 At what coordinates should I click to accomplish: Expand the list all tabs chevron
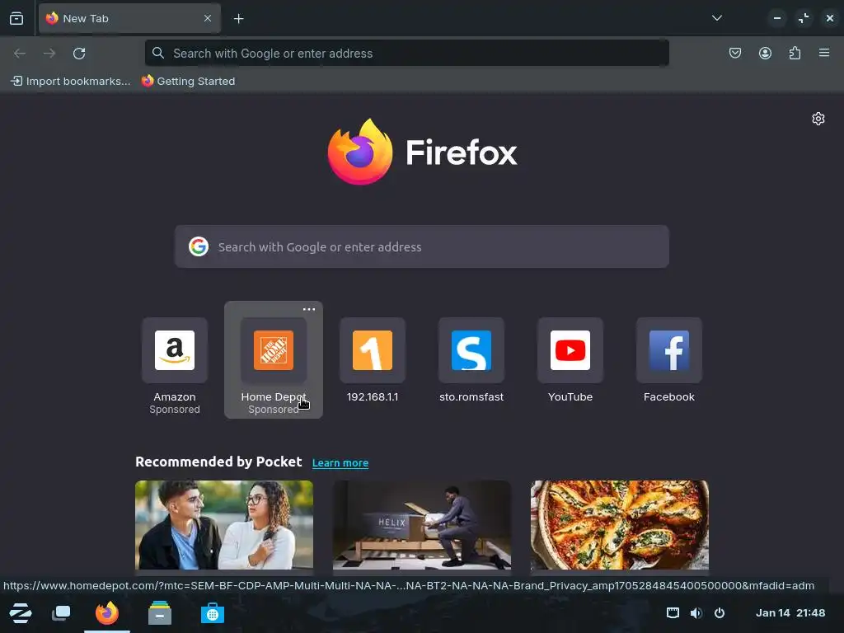click(x=716, y=18)
